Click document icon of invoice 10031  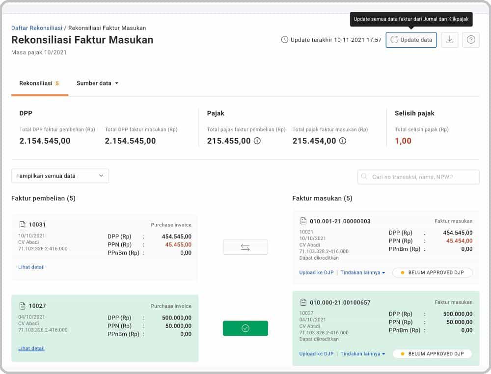pos(22,225)
